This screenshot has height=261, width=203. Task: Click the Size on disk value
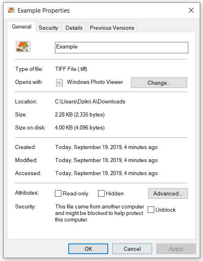point(80,128)
